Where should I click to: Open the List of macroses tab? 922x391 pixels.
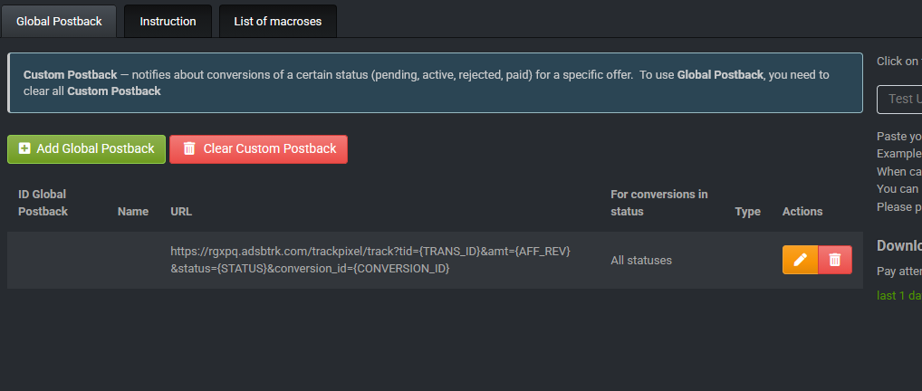pyautogui.click(x=277, y=21)
